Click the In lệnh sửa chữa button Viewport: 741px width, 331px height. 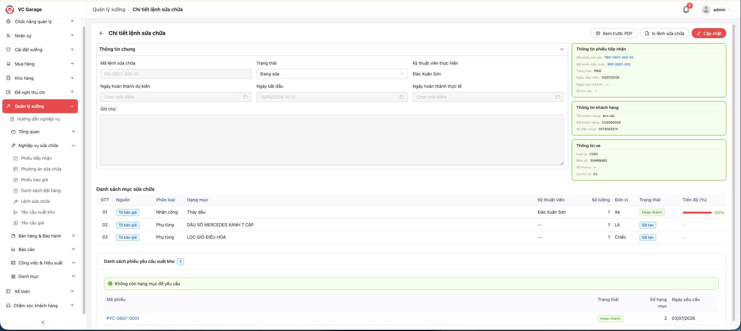[664, 33]
